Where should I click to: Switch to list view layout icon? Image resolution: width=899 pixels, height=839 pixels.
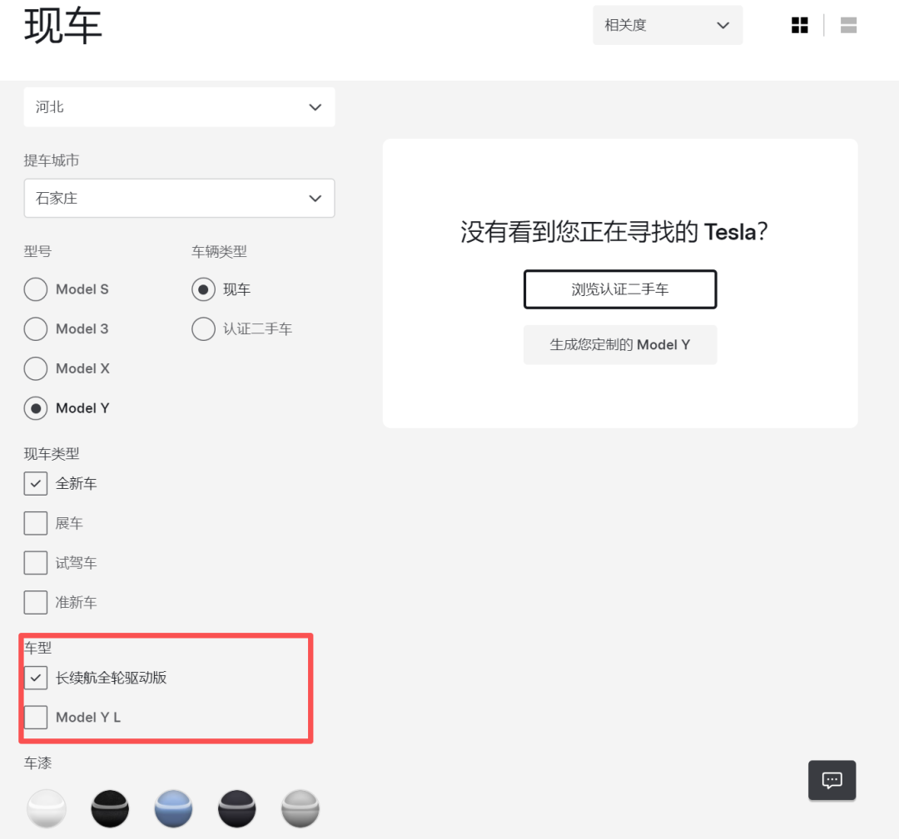[x=848, y=25]
